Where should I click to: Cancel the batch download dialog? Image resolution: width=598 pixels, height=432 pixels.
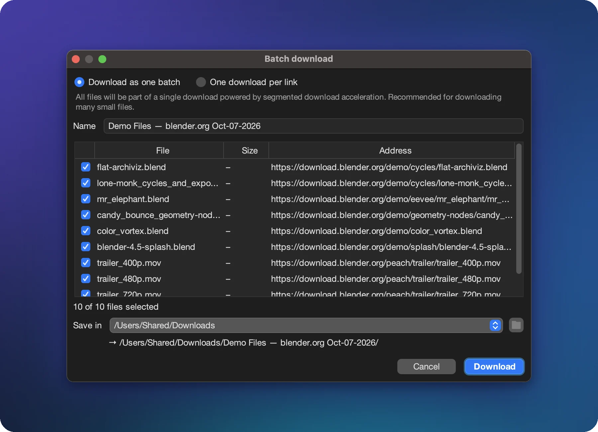point(426,367)
